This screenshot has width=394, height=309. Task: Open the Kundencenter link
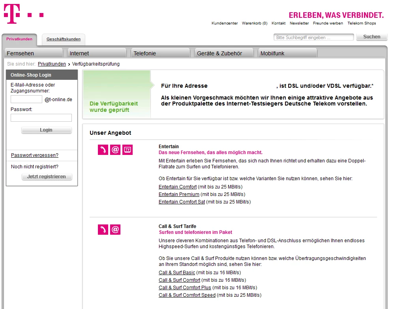[225, 23]
